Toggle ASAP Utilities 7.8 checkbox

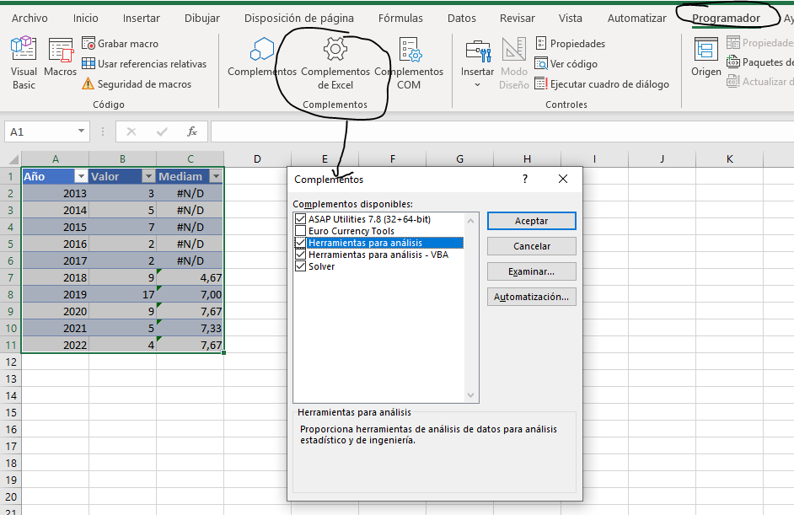click(300, 219)
